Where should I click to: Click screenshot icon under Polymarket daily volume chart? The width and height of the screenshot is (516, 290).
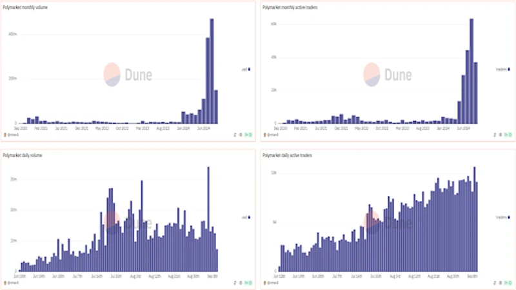tap(241, 283)
